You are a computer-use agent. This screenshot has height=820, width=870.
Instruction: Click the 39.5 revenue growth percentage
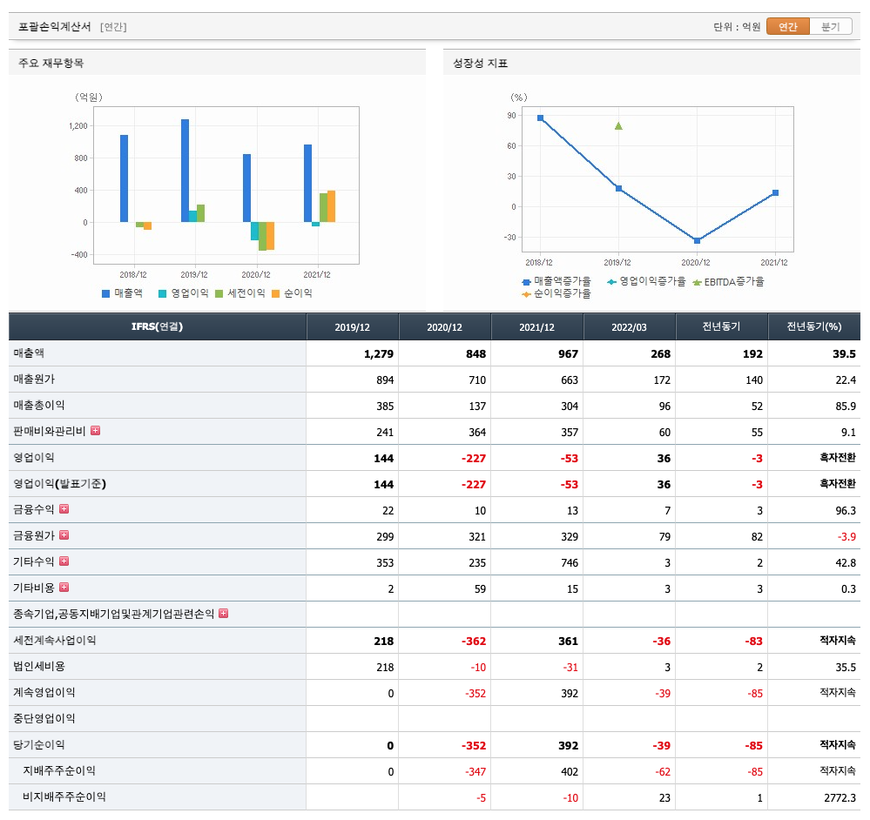[844, 353]
